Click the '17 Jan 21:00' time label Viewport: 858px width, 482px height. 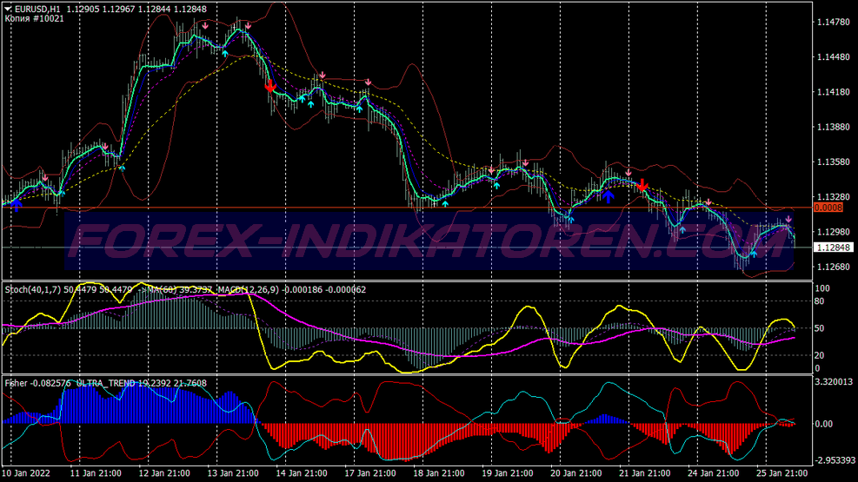pos(370,473)
